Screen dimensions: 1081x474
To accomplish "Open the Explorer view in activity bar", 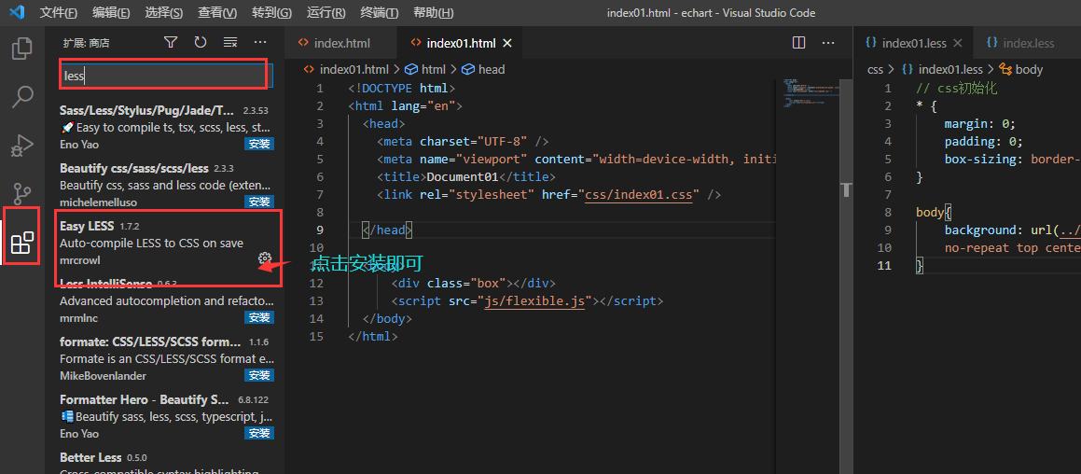I will [x=22, y=48].
